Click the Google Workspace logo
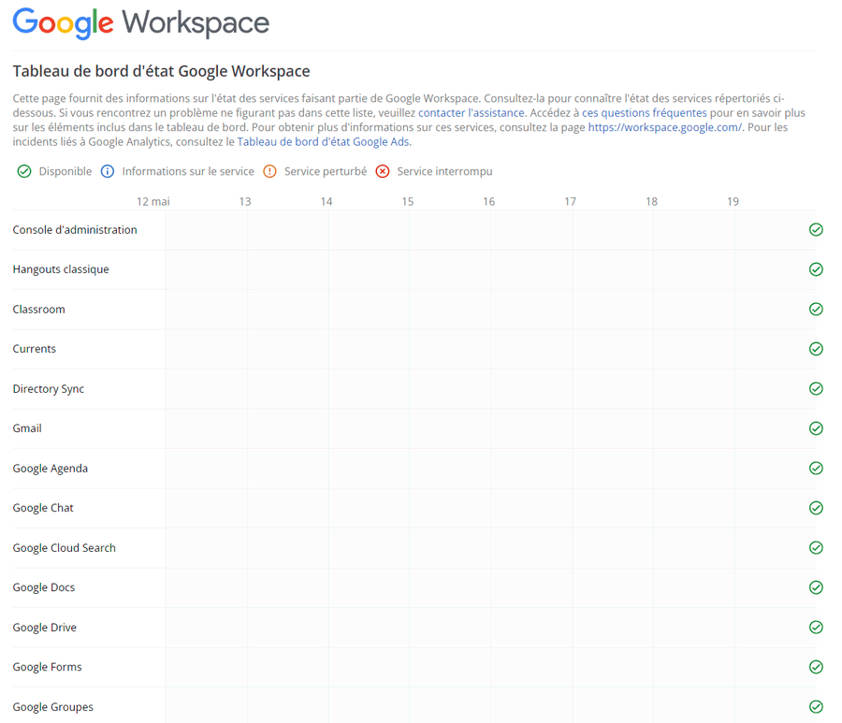 click(x=140, y=23)
